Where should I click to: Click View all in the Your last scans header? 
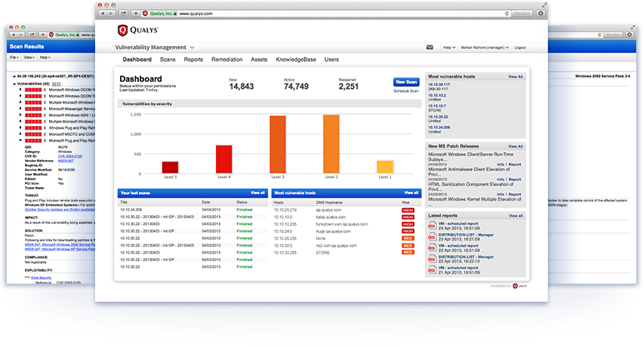point(257,192)
